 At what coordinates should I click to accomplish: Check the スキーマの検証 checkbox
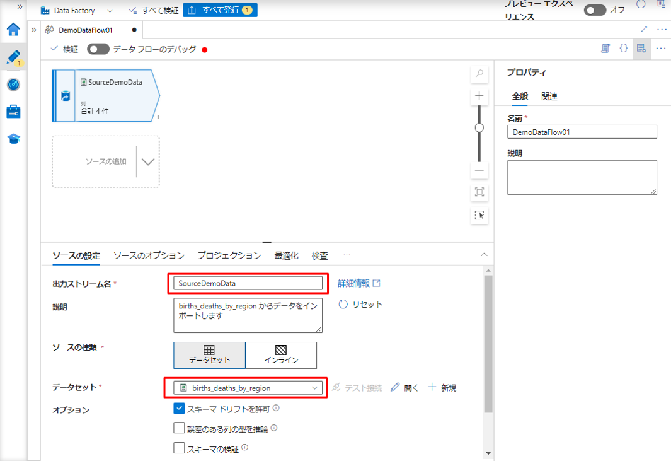click(179, 448)
